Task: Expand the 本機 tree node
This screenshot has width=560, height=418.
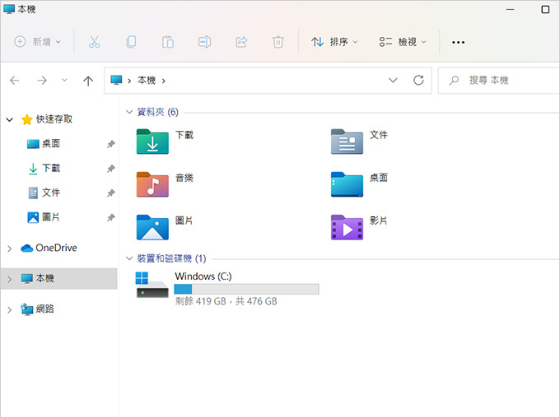Action: pos(10,279)
